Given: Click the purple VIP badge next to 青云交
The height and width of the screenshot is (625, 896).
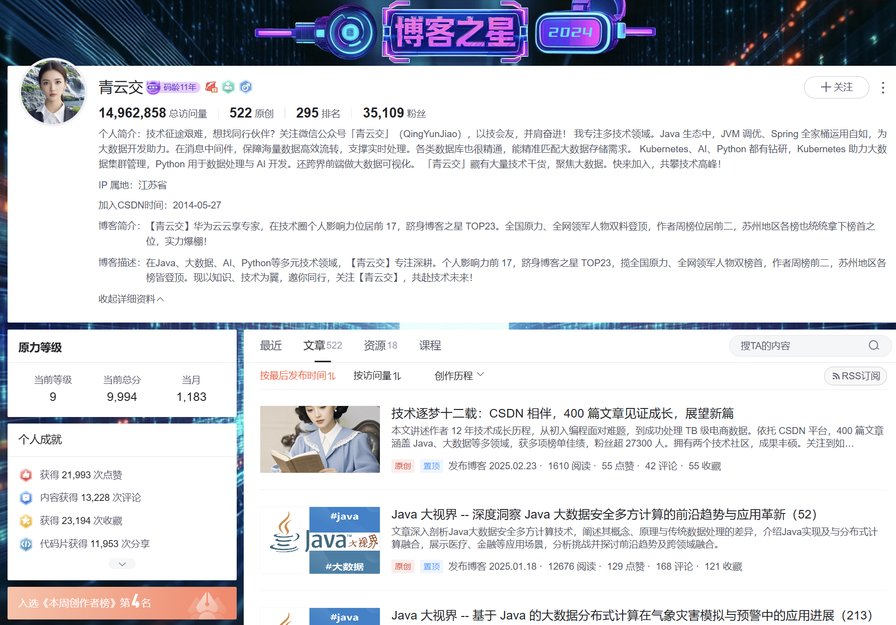Looking at the screenshot, I should [153, 87].
